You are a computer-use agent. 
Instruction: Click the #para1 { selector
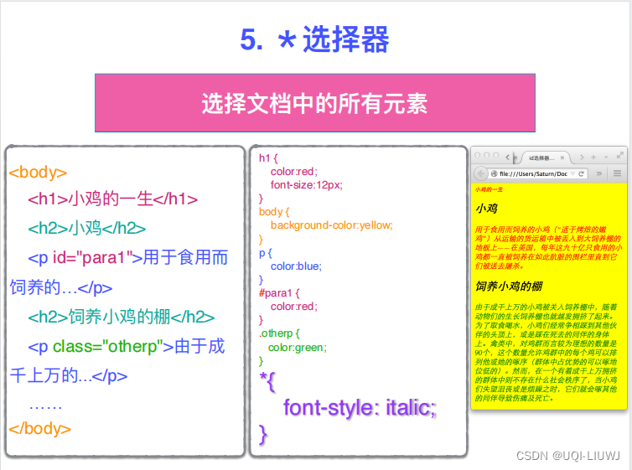coord(279,292)
